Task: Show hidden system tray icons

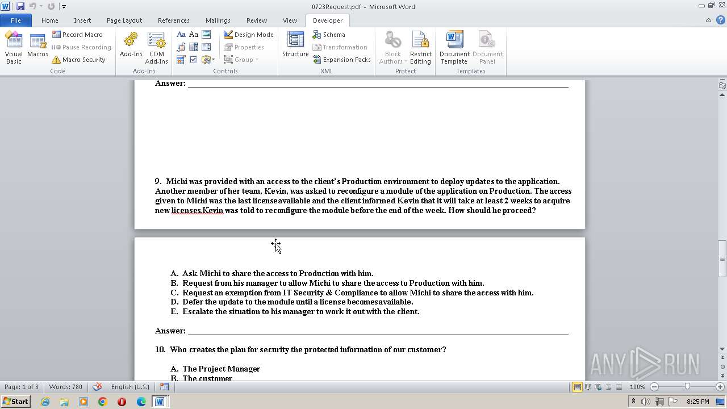Action: (633, 402)
